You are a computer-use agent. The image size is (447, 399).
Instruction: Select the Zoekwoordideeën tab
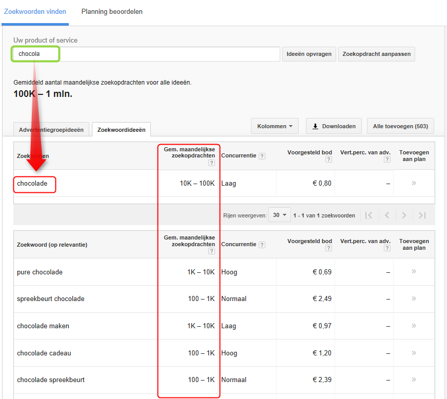click(x=122, y=130)
